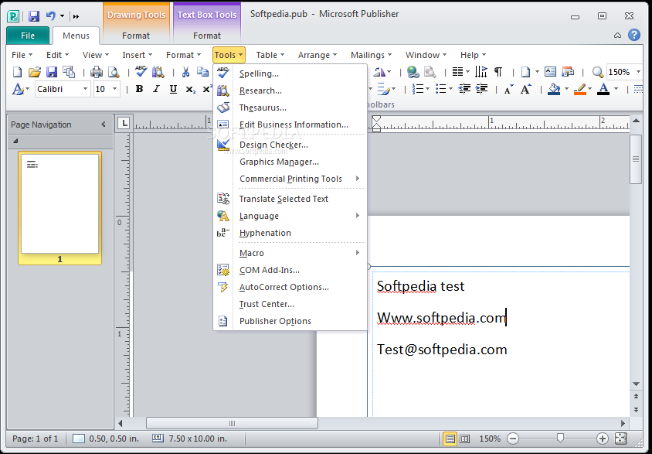Click the zoom in plus button
Screen dimensions: 652x454
602,439
